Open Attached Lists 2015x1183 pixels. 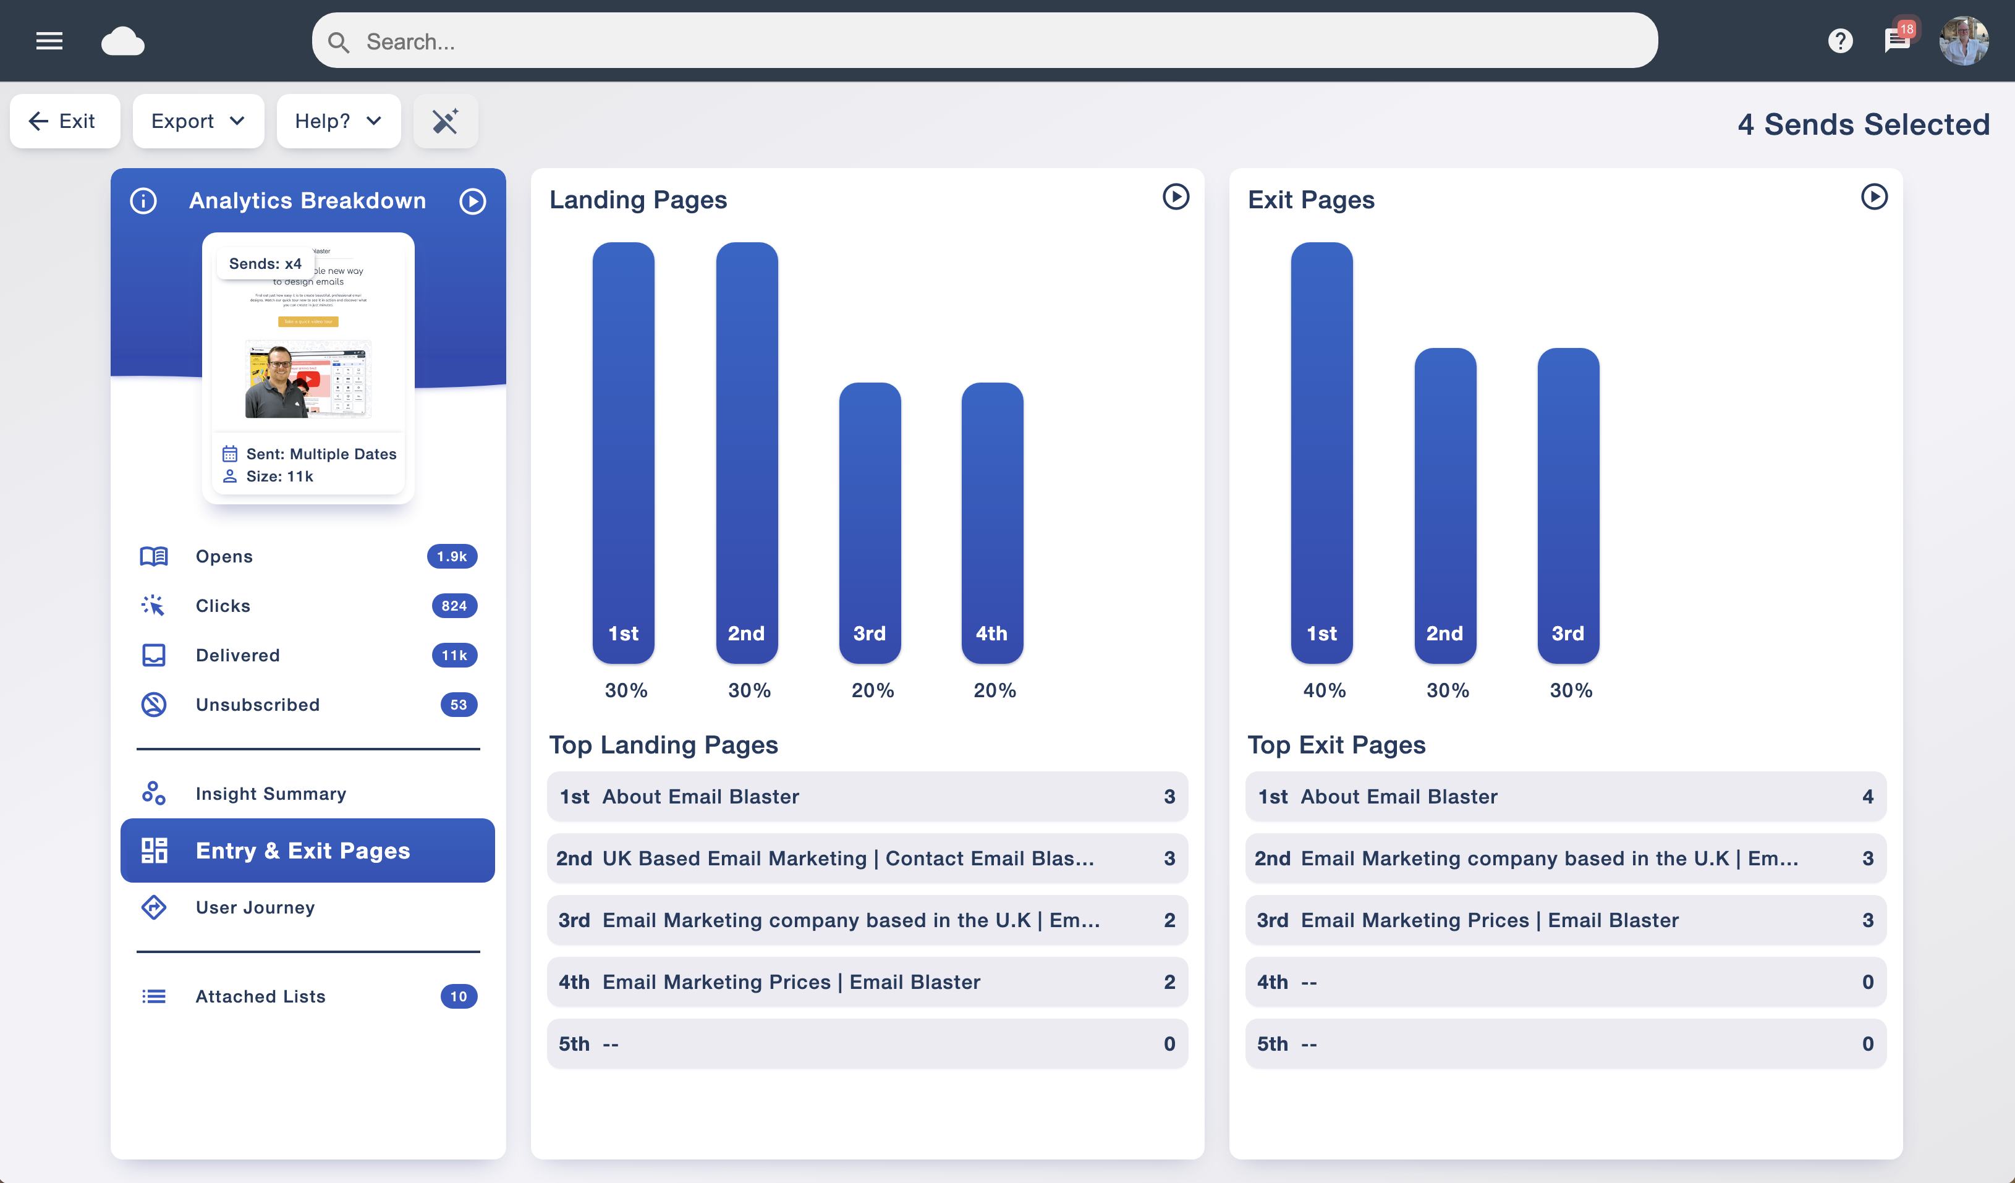308,996
